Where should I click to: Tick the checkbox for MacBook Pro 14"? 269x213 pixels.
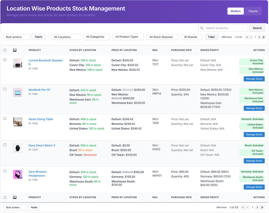(5, 89)
